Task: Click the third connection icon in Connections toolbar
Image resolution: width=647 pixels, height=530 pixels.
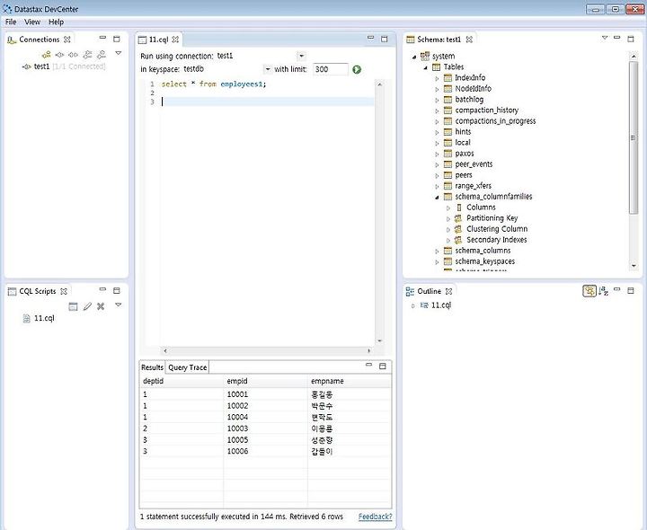Action: [x=74, y=55]
